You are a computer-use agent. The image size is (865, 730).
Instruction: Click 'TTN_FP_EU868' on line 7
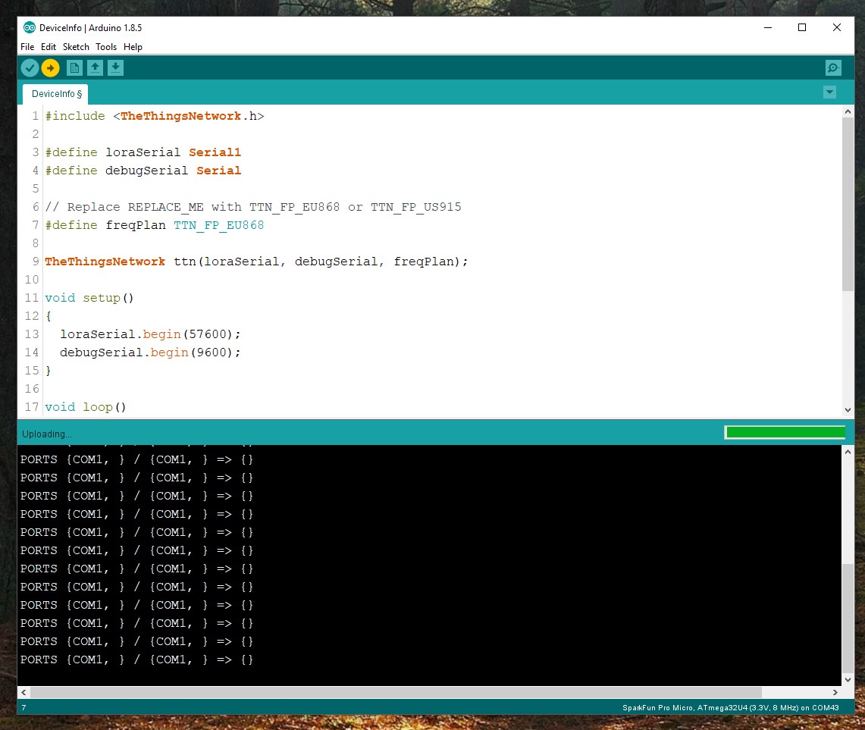point(219,225)
